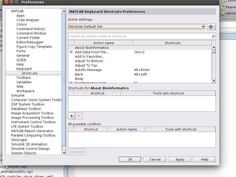Image resolution: width=236 pixels, height=177 pixels.
Task: Click the disabled Unassign button
Action: pyautogui.click(x=77, y=152)
